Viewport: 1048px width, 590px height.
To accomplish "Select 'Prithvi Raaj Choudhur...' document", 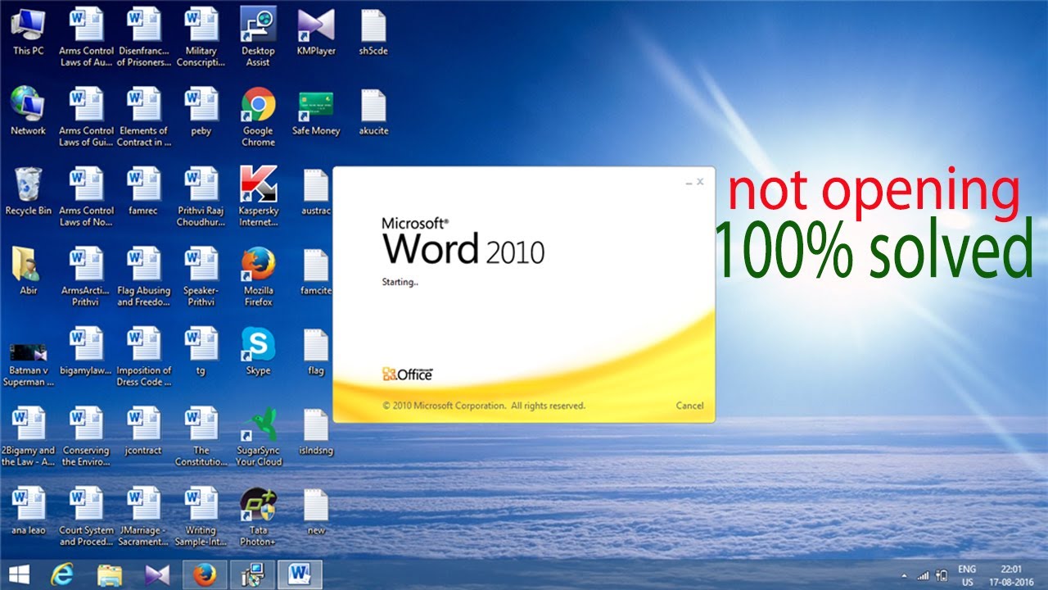I will (201, 197).
